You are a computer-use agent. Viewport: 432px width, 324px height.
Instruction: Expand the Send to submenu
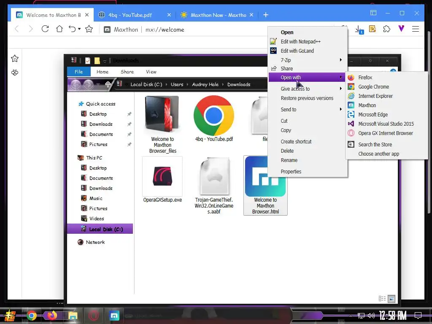(308, 109)
